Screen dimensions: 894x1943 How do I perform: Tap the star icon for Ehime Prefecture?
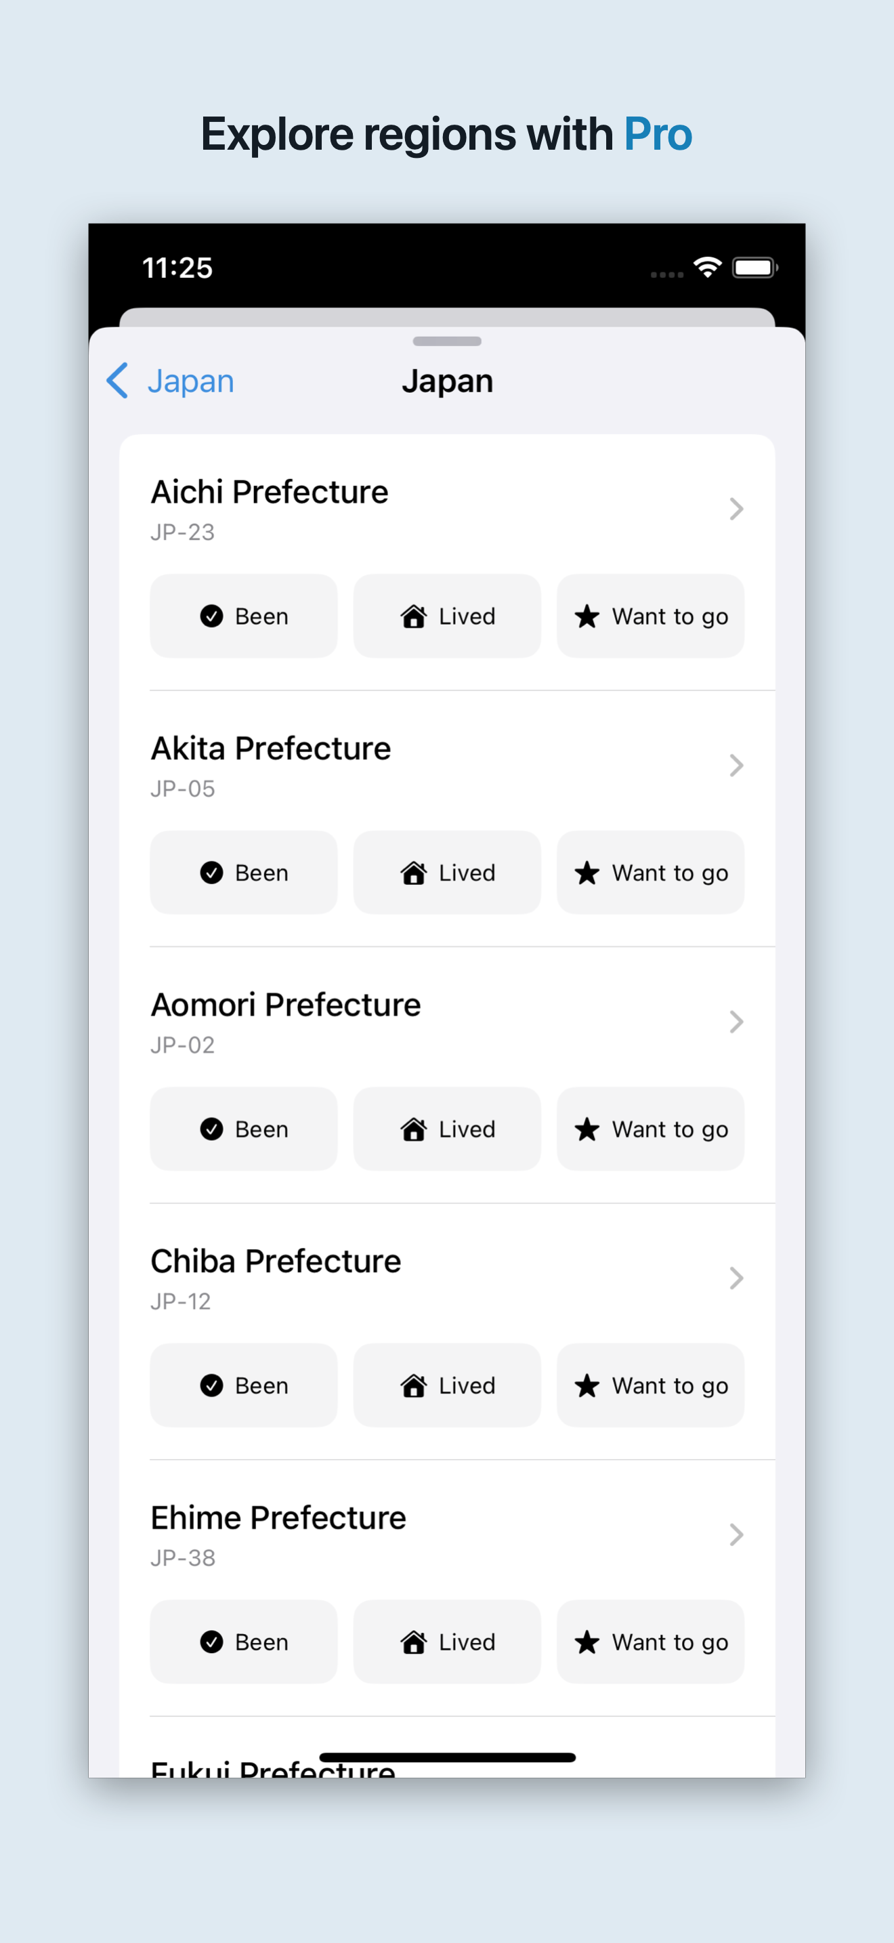pyautogui.click(x=587, y=1642)
